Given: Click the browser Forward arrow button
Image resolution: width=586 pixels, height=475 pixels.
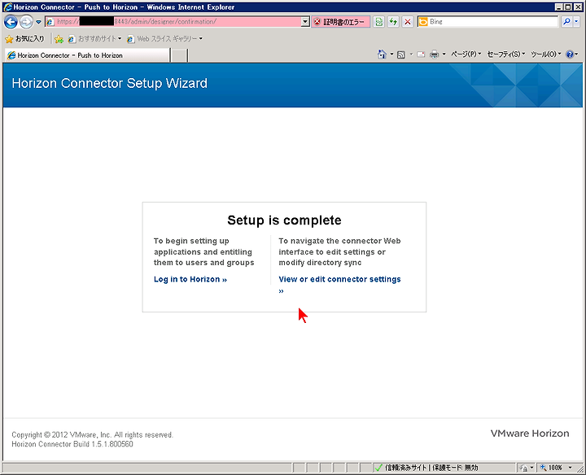Looking at the screenshot, I should 26,22.
